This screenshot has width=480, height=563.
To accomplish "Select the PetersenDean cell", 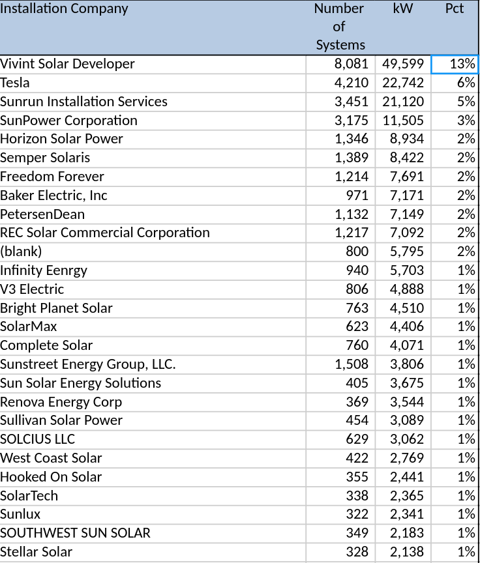I will click(x=153, y=214).
